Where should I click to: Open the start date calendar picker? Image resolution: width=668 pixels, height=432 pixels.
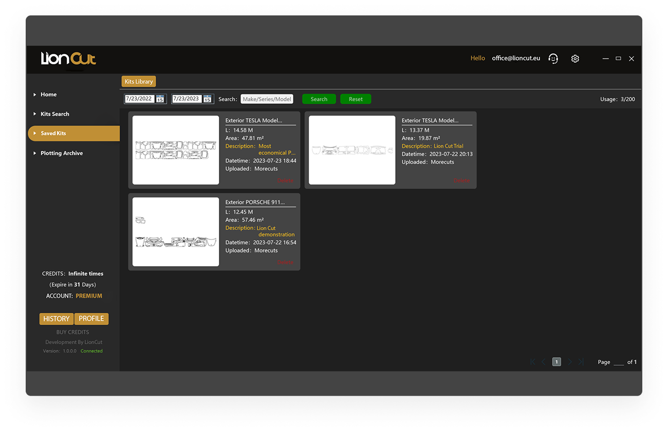point(160,99)
